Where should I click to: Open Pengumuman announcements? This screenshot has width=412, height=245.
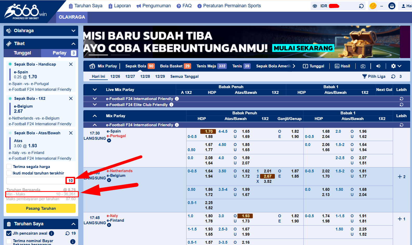coord(154,6)
